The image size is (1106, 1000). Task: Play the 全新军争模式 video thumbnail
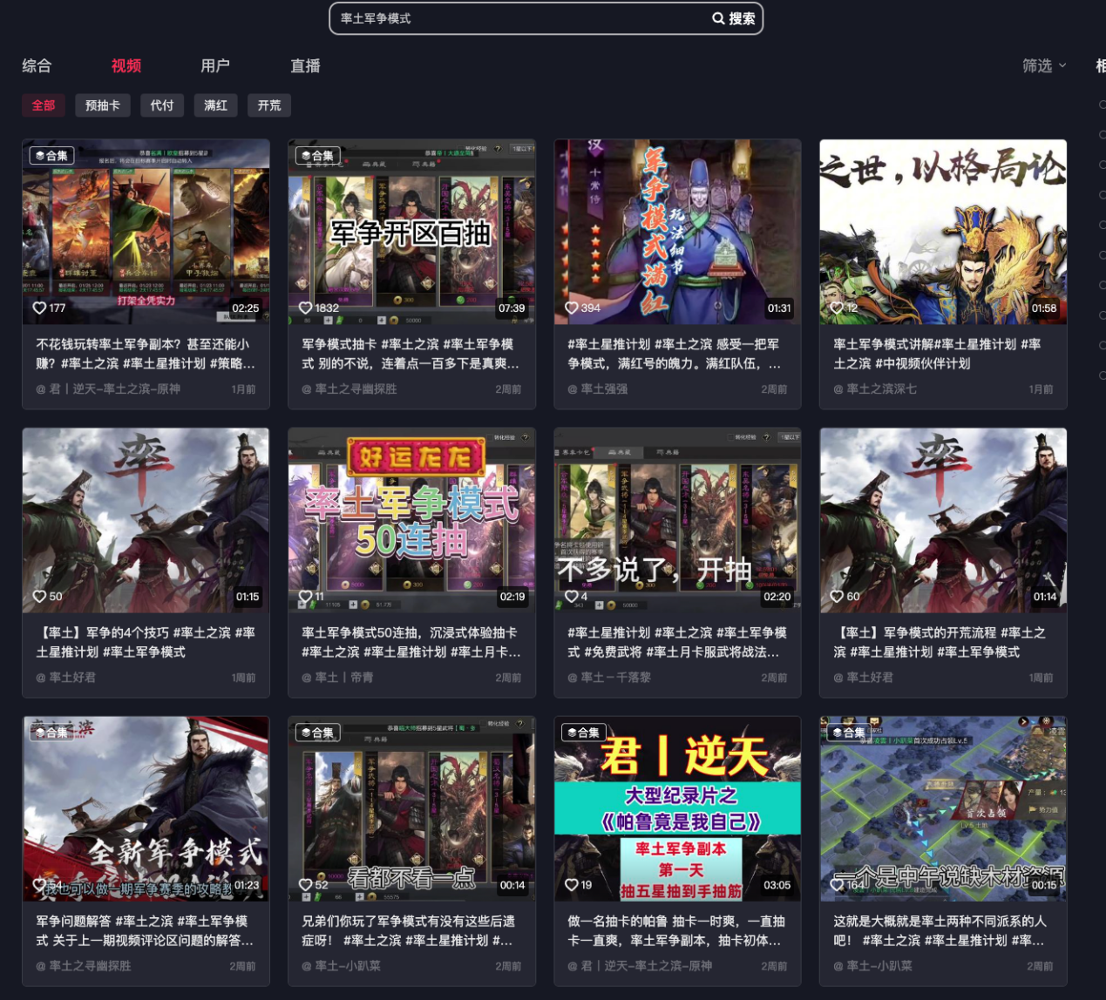[146, 809]
